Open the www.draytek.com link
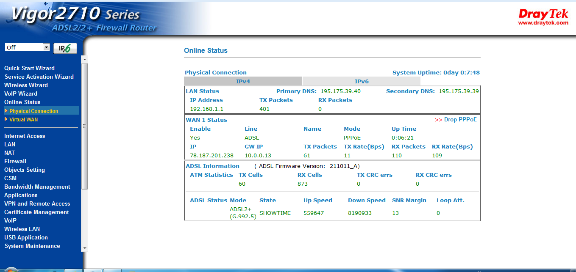This screenshot has width=576, height=272. pyautogui.click(x=543, y=23)
